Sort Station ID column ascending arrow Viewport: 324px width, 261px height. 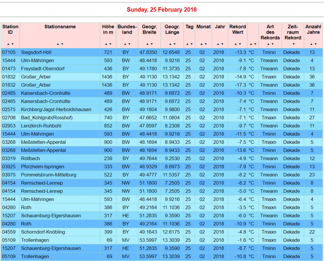[8, 44]
